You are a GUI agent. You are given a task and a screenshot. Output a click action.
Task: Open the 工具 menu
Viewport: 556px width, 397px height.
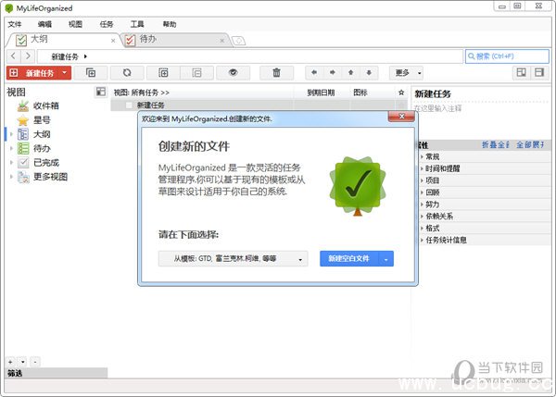click(137, 24)
